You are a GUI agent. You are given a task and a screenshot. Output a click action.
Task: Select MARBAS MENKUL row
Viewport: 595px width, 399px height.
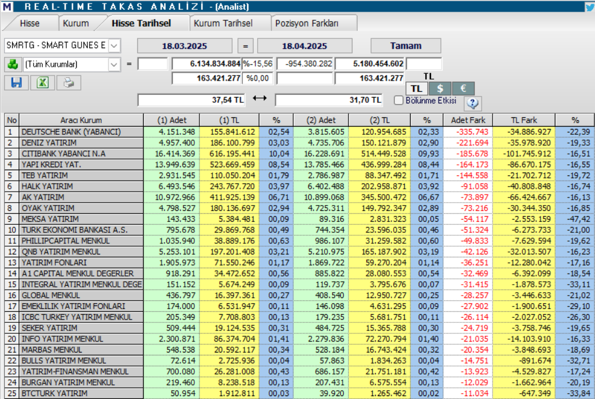(300, 350)
